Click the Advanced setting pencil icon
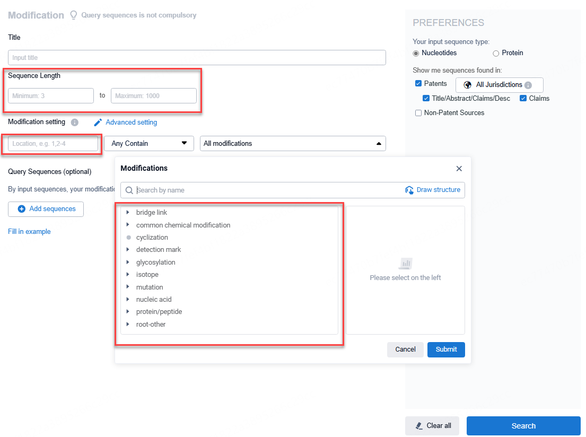Image resolution: width=586 pixels, height=437 pixels. point(98,123)
